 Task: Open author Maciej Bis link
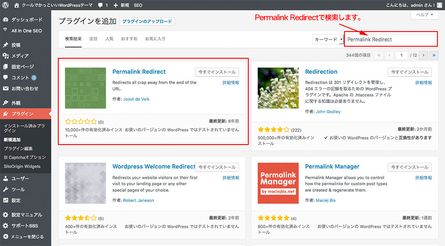click(x=326, y=200)
